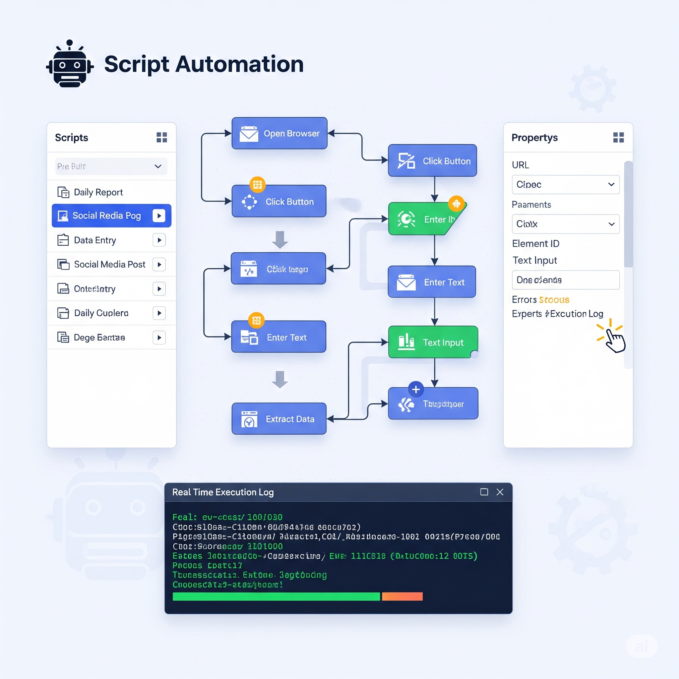Click the green execution progress bar
679x679 pixels.
(x=276, y=596)
